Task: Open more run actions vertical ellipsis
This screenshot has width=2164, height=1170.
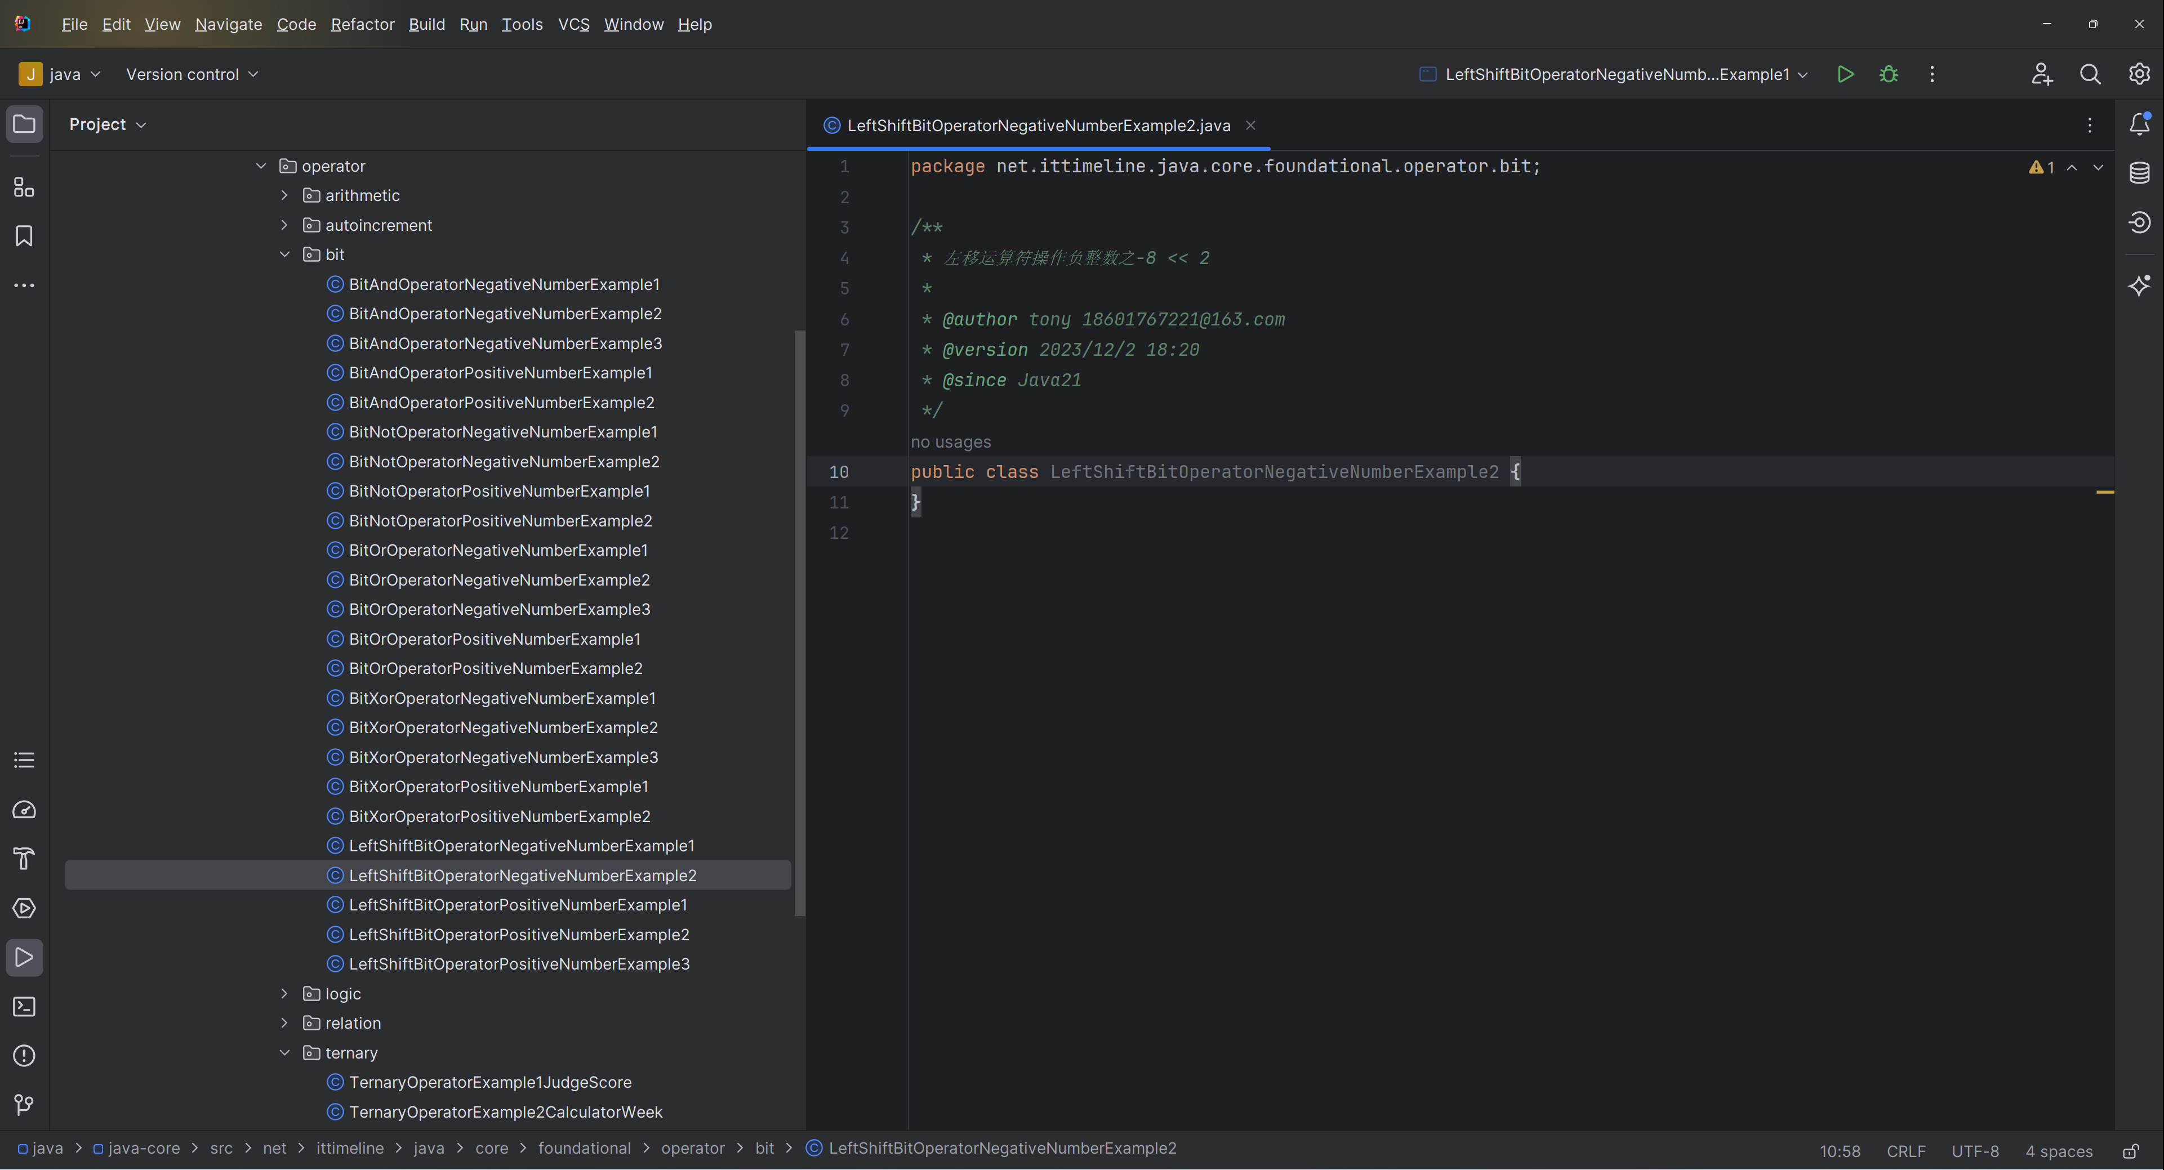Action: click(1932, 74)
